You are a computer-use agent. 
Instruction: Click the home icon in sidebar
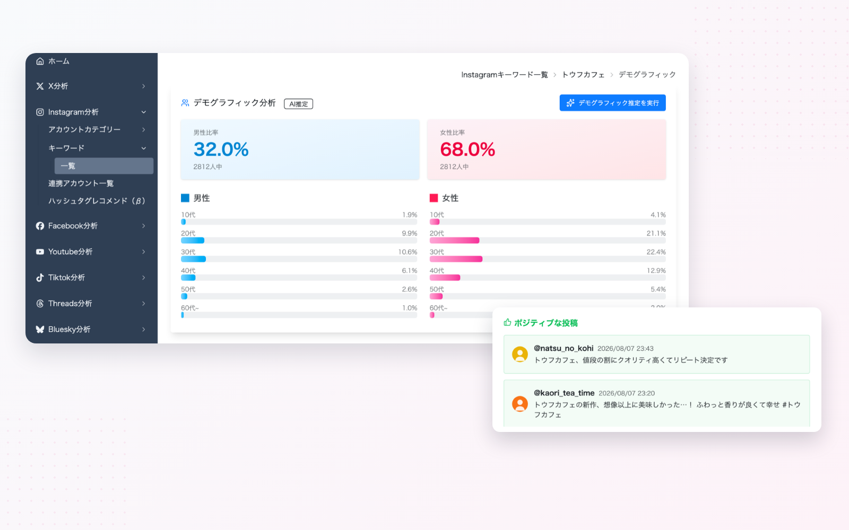[40, 61]
